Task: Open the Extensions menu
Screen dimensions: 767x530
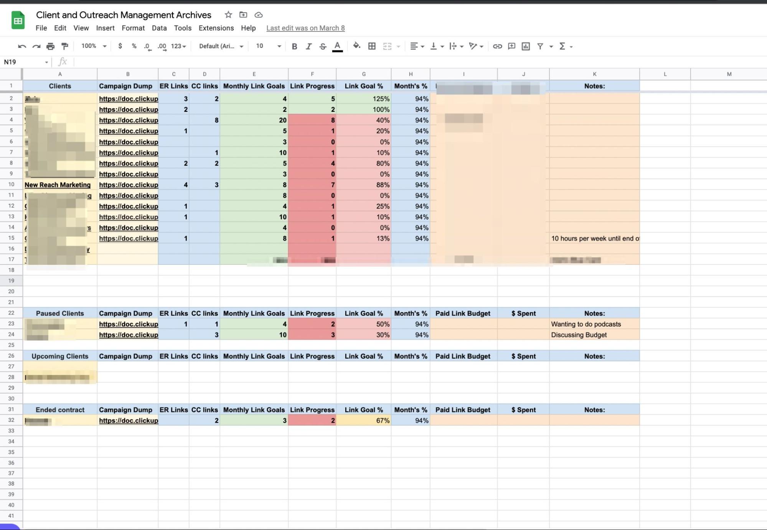Action: pyautogui.click(x=216, y=28)
